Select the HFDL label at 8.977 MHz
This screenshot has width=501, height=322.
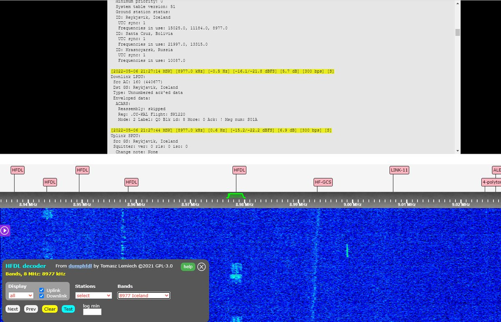pos(240,170)
